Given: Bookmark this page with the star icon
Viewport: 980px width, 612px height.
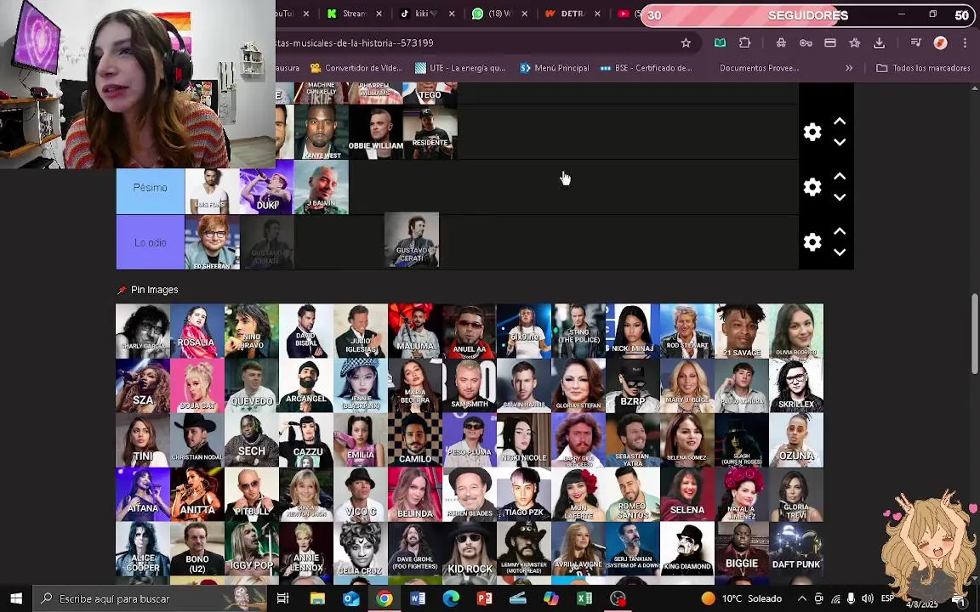Looking at the screenshot, I should pos(686,43).
